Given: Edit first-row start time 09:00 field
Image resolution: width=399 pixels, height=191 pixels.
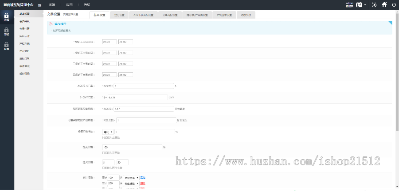Looking at the screenshot, I should (x=109, y=42).
